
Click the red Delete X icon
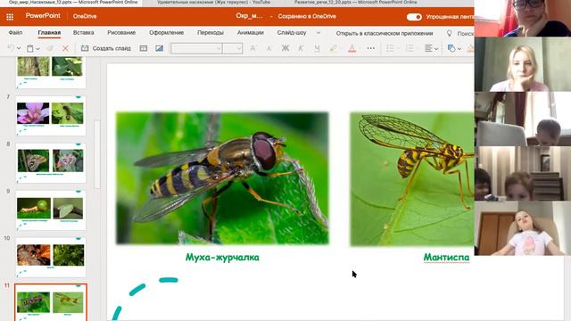click(x=65, y=48)
